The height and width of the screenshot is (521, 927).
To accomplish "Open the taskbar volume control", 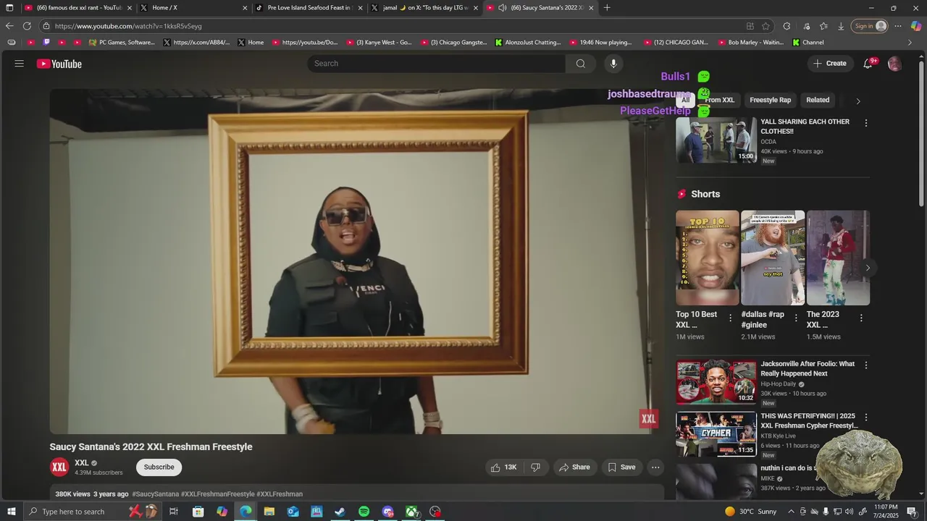I will point(849,512).
